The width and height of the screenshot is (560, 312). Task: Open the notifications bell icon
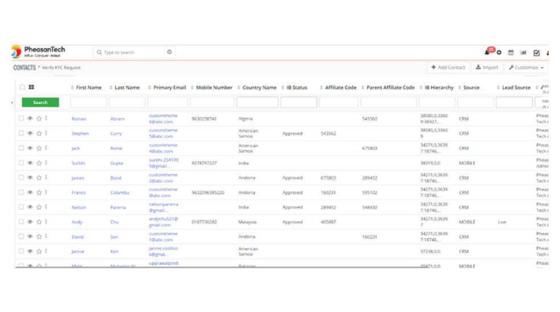click(487, 52)
